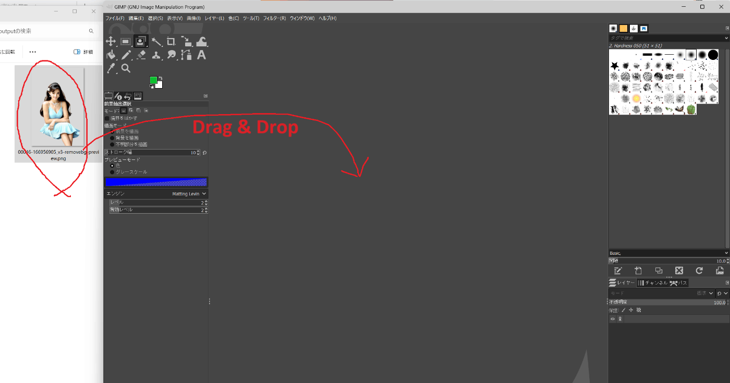Screen dimensions: 730x383
Task: Adjust the brush 間隔 spacing slider
Action: (x=669, y=261)
